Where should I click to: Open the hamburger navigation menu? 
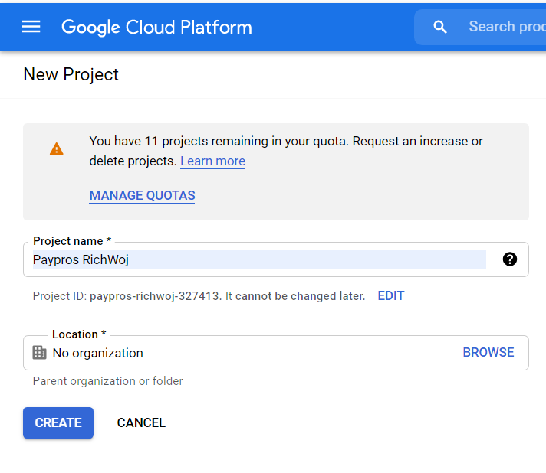[31, 27]
